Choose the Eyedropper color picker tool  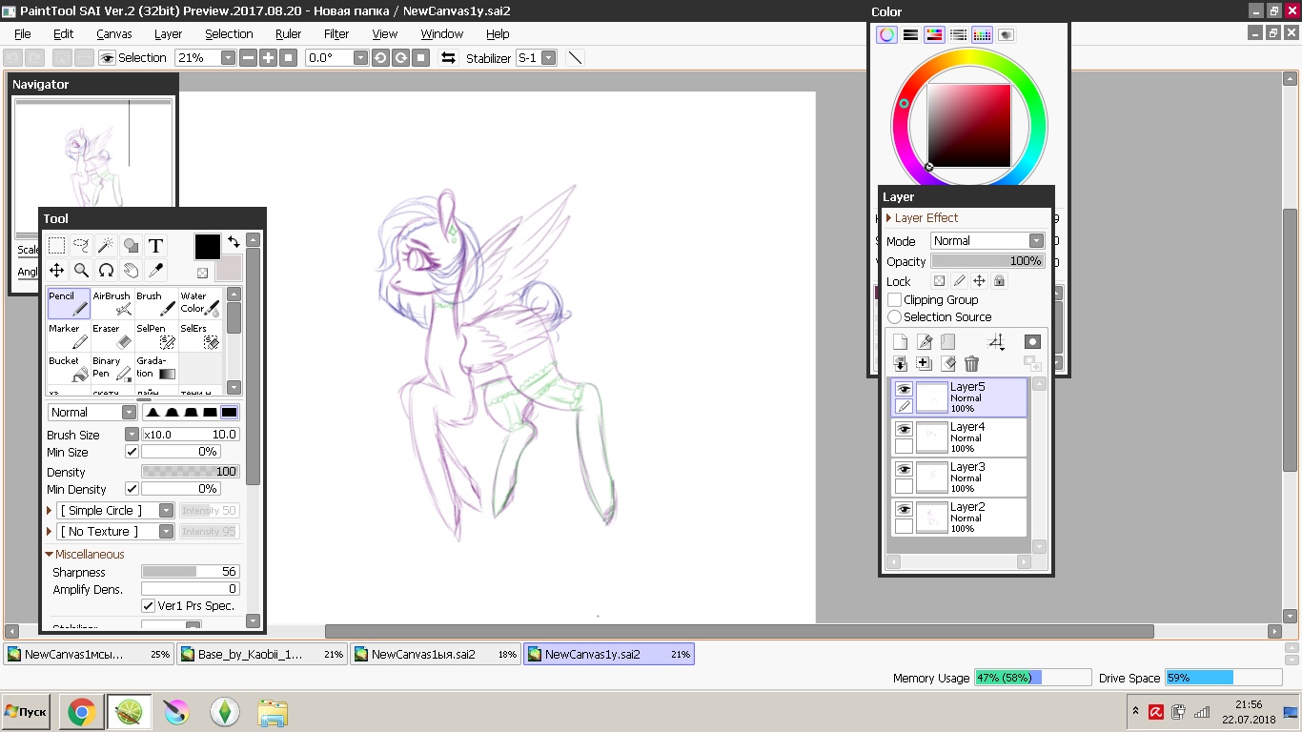coord(155,271)
